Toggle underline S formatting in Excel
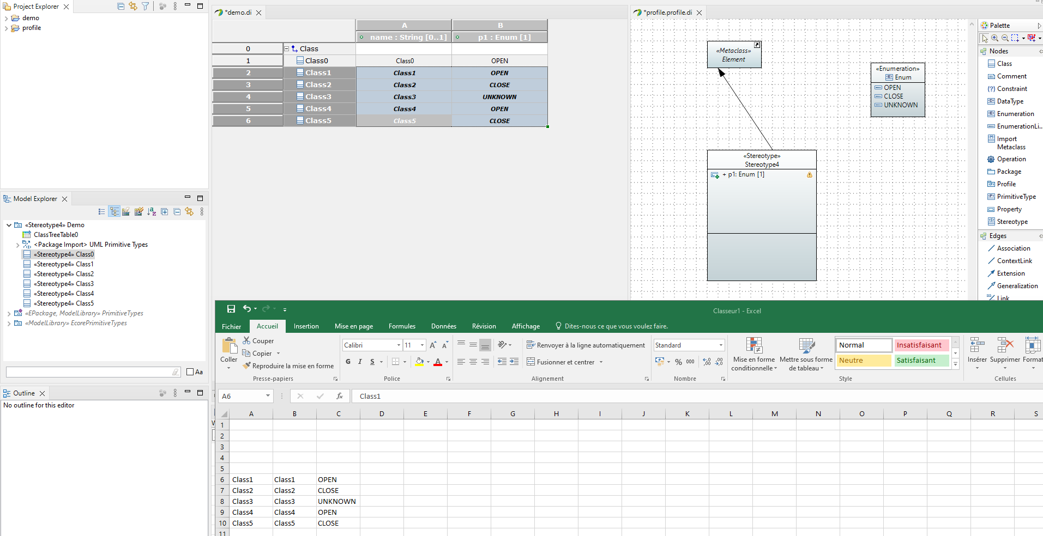1043x536 pixels. (372, 362)
